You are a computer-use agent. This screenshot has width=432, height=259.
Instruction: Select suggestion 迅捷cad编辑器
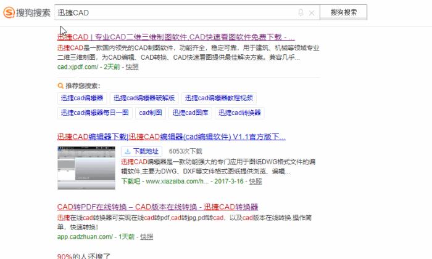(82, 98)
